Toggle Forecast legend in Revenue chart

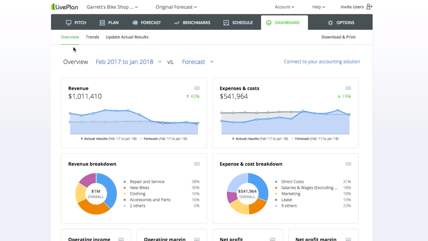pos(150,139)
